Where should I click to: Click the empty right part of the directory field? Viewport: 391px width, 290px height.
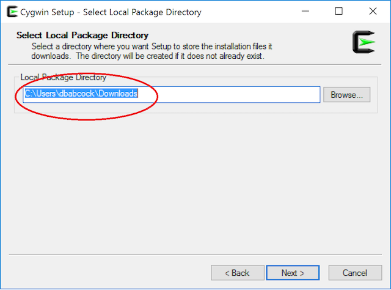tap(244, 94)
